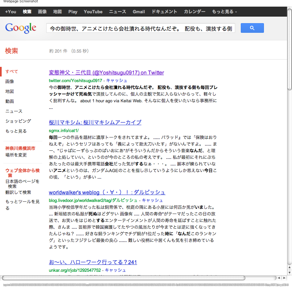The width and height of the screenshot is (292, 287).
Task: Open お〜い、ハローワーク行ってる？241 result
Action: 93,262
